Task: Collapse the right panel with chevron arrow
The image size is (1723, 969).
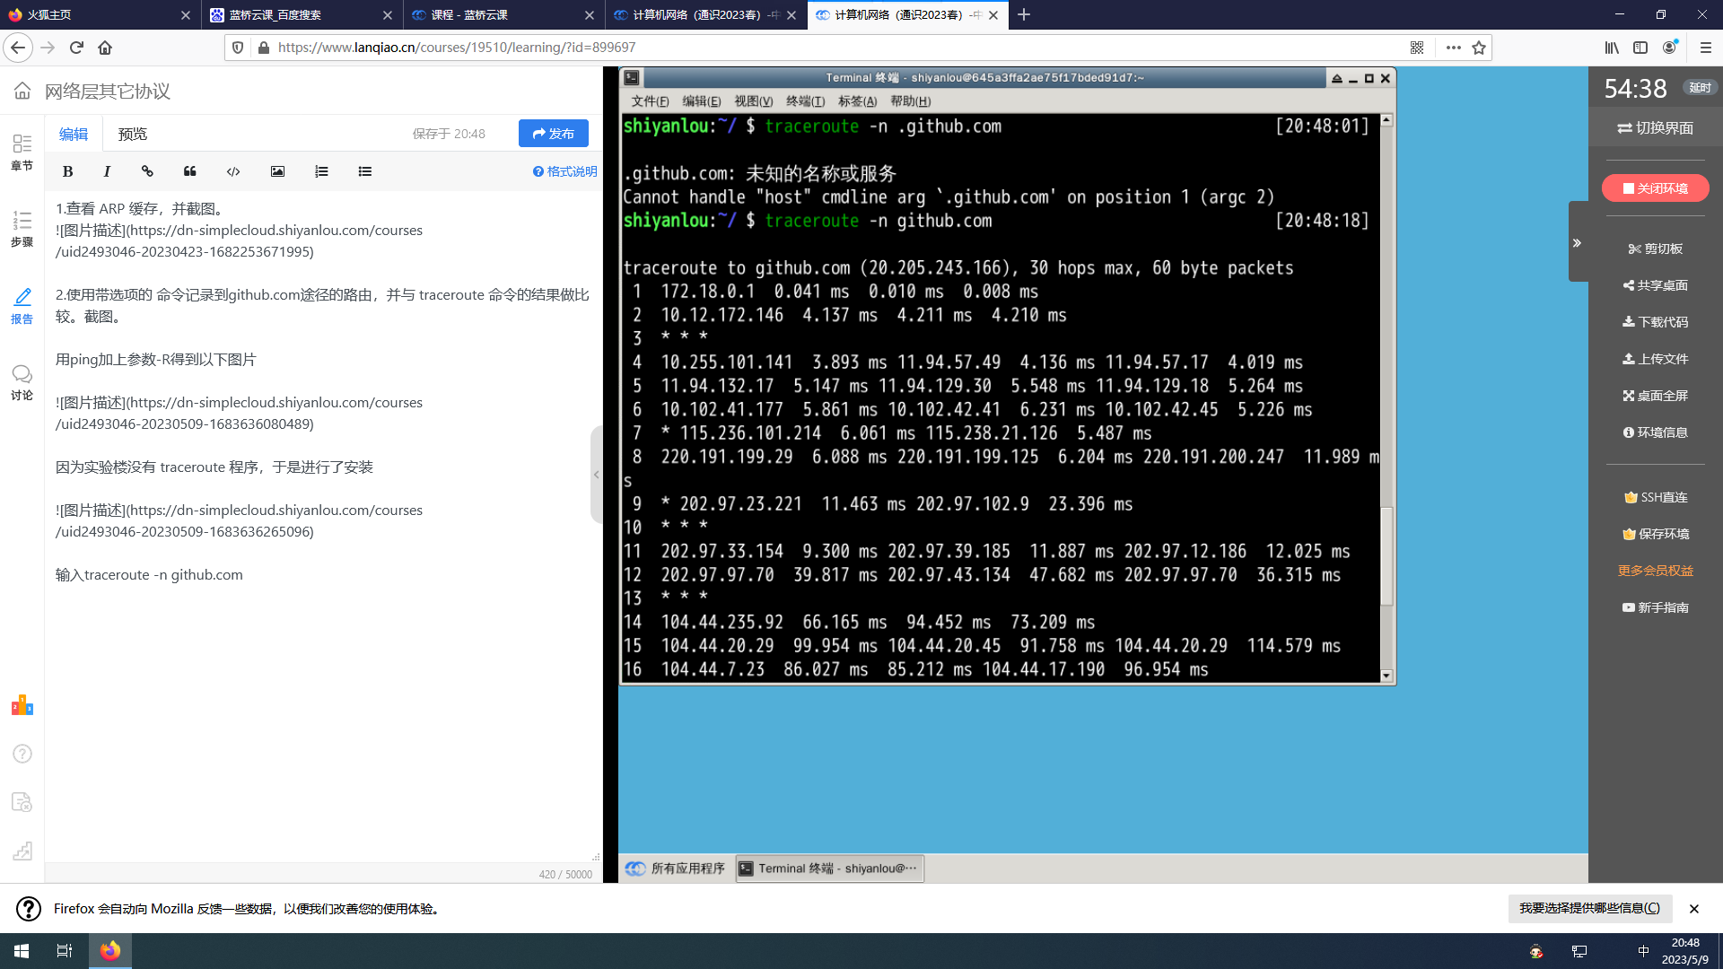Action: 1577,243
